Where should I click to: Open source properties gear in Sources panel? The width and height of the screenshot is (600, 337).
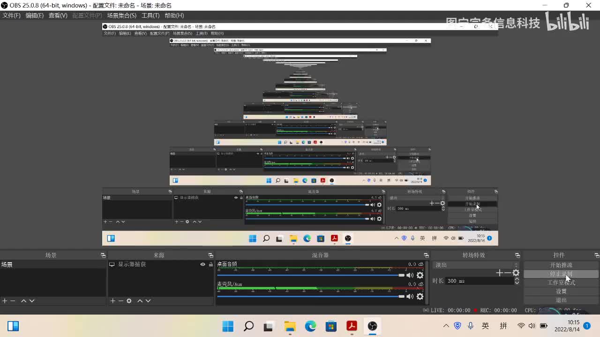129,301
